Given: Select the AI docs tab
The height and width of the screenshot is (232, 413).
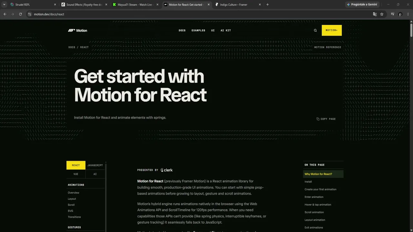Looking at the screenshot, I should (95, 174).
